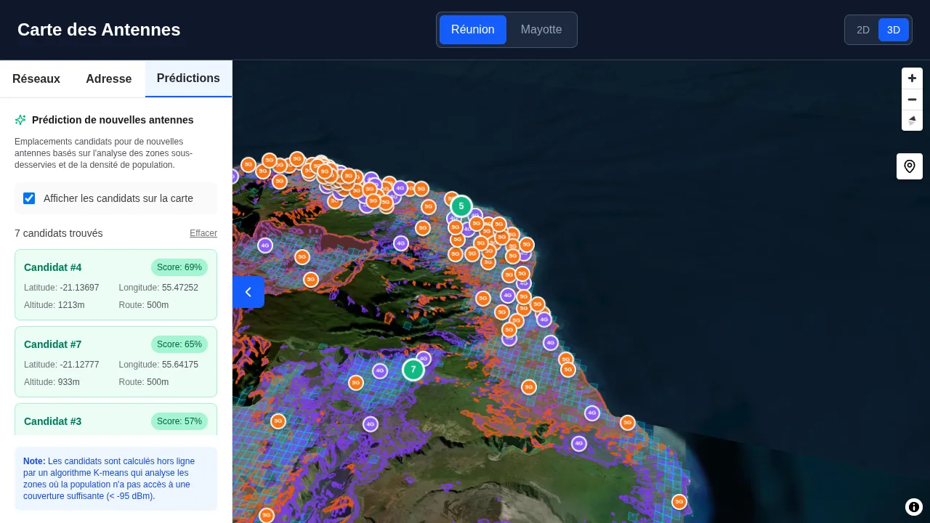Zoom in on the map
The image size is (930, 523).
point(912,78)
